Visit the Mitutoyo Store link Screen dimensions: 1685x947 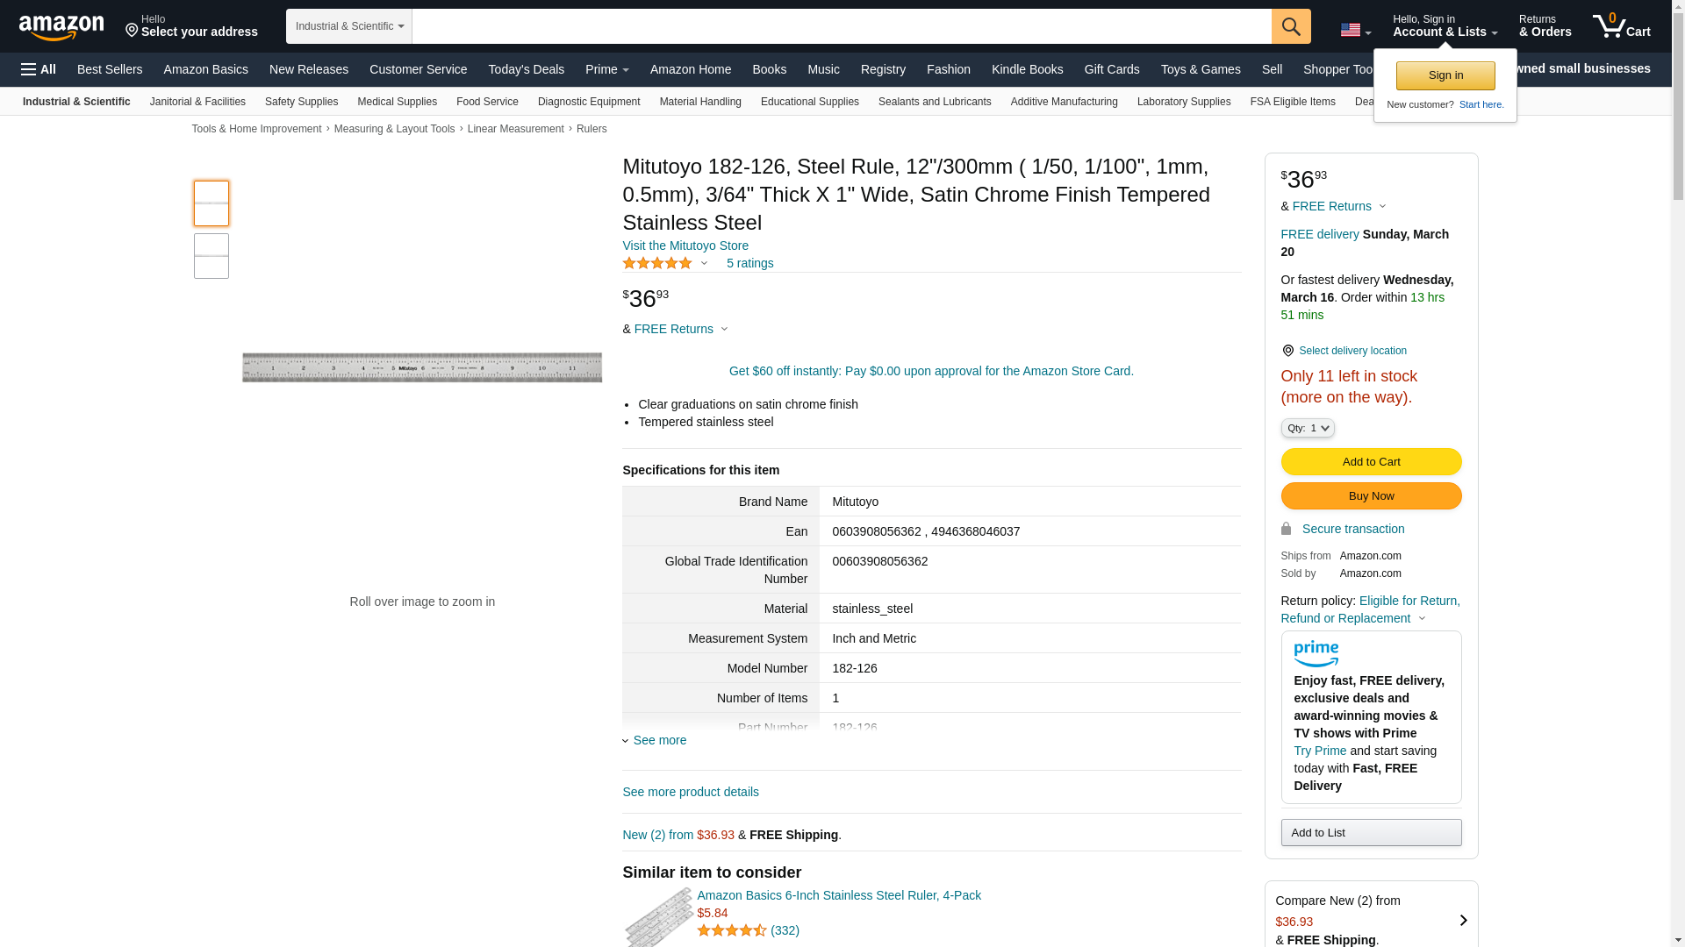(x=685, y=246)
